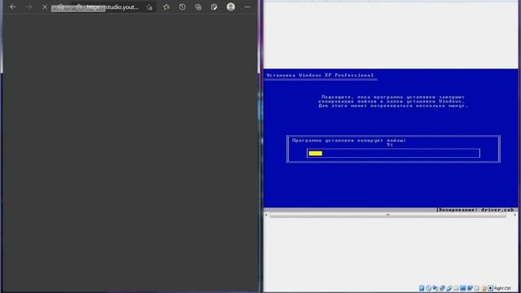Click the 'Установка Windows XP Professional' title

320,76
